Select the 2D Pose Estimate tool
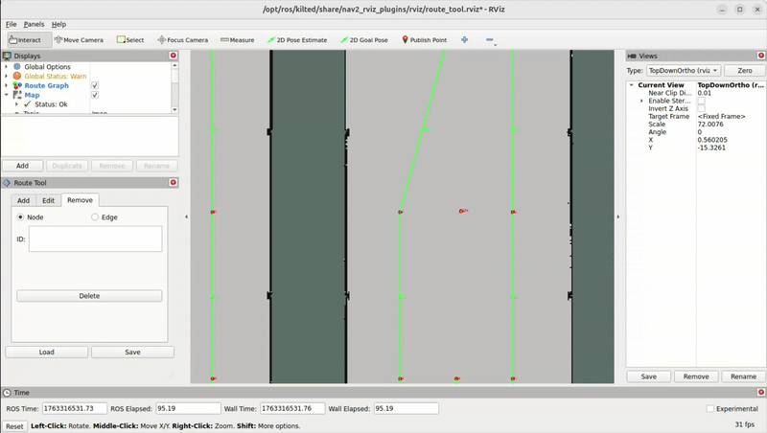 click(295, 40)
